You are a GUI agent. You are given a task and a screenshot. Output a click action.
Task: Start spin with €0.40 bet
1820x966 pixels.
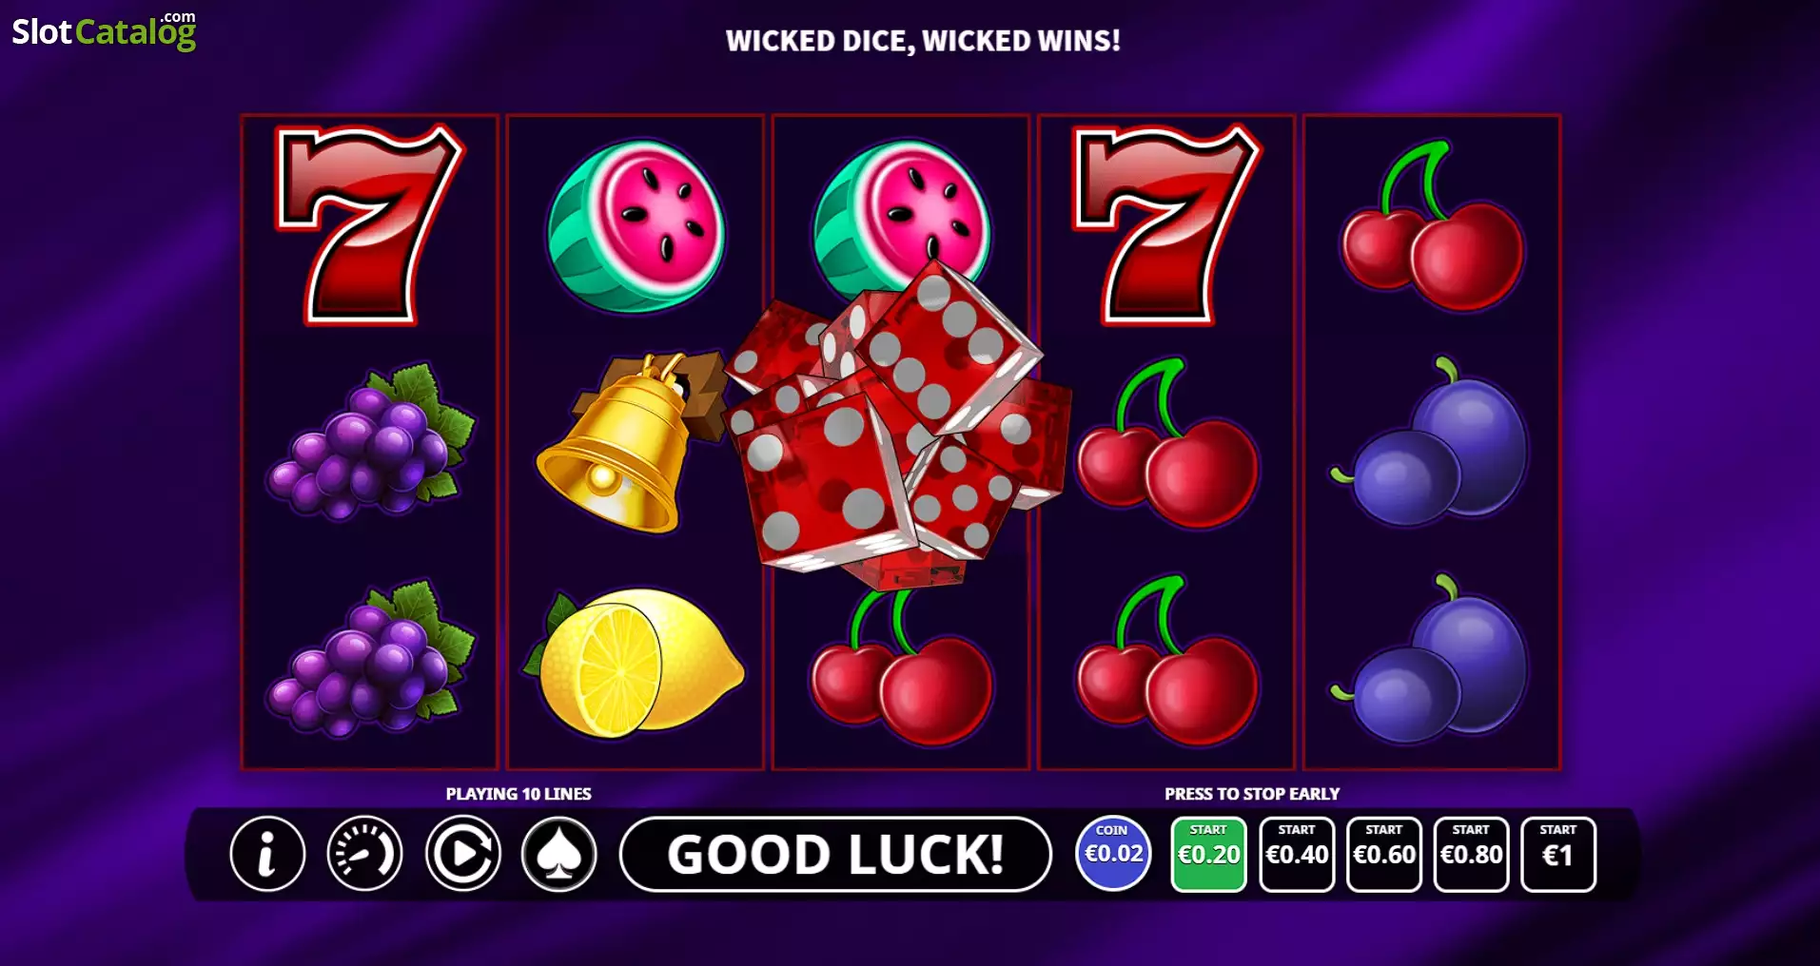pos(1297,854)
